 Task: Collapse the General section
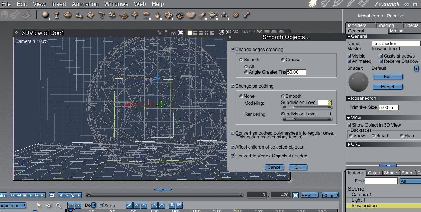pyautogui.click(x=349, y=36)
